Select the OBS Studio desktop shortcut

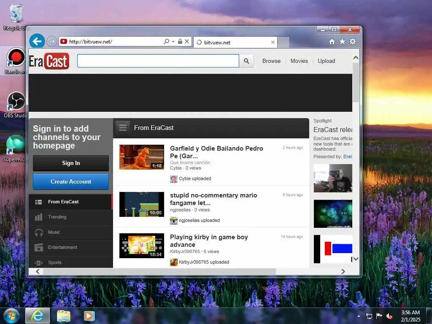coord(14,105)
